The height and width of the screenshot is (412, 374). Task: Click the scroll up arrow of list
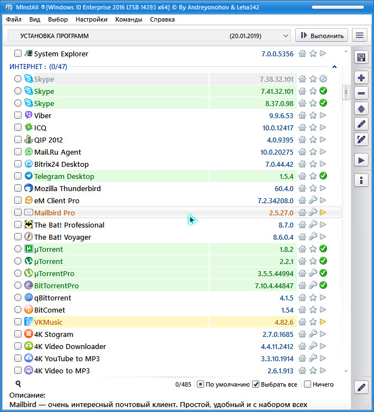(346, 51)
